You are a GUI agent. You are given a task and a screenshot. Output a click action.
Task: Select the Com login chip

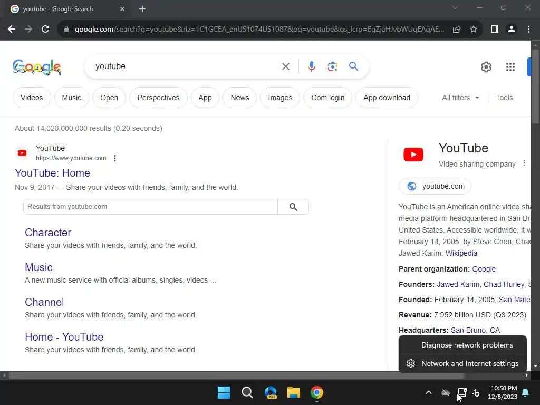point(328,98)
